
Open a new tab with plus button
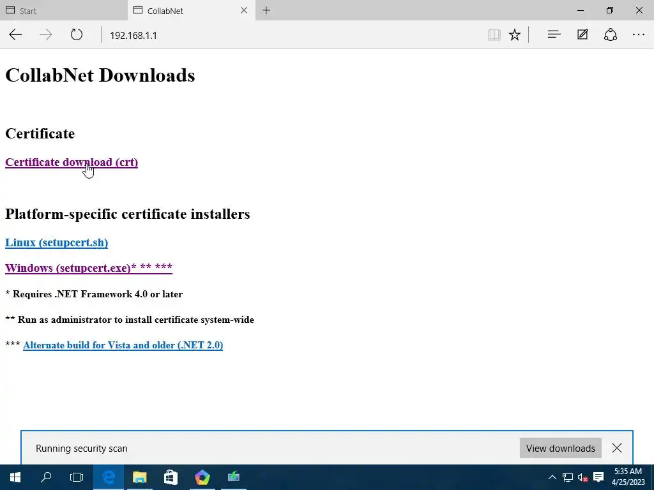[x=266, y=10]
